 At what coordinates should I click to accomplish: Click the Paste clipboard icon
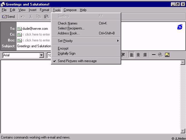pos(46,17)
